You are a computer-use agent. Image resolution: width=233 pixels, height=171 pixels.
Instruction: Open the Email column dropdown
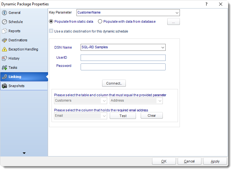(104, 116)
